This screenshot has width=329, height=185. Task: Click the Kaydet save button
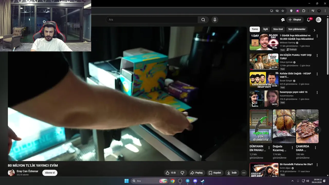[215, 173]
